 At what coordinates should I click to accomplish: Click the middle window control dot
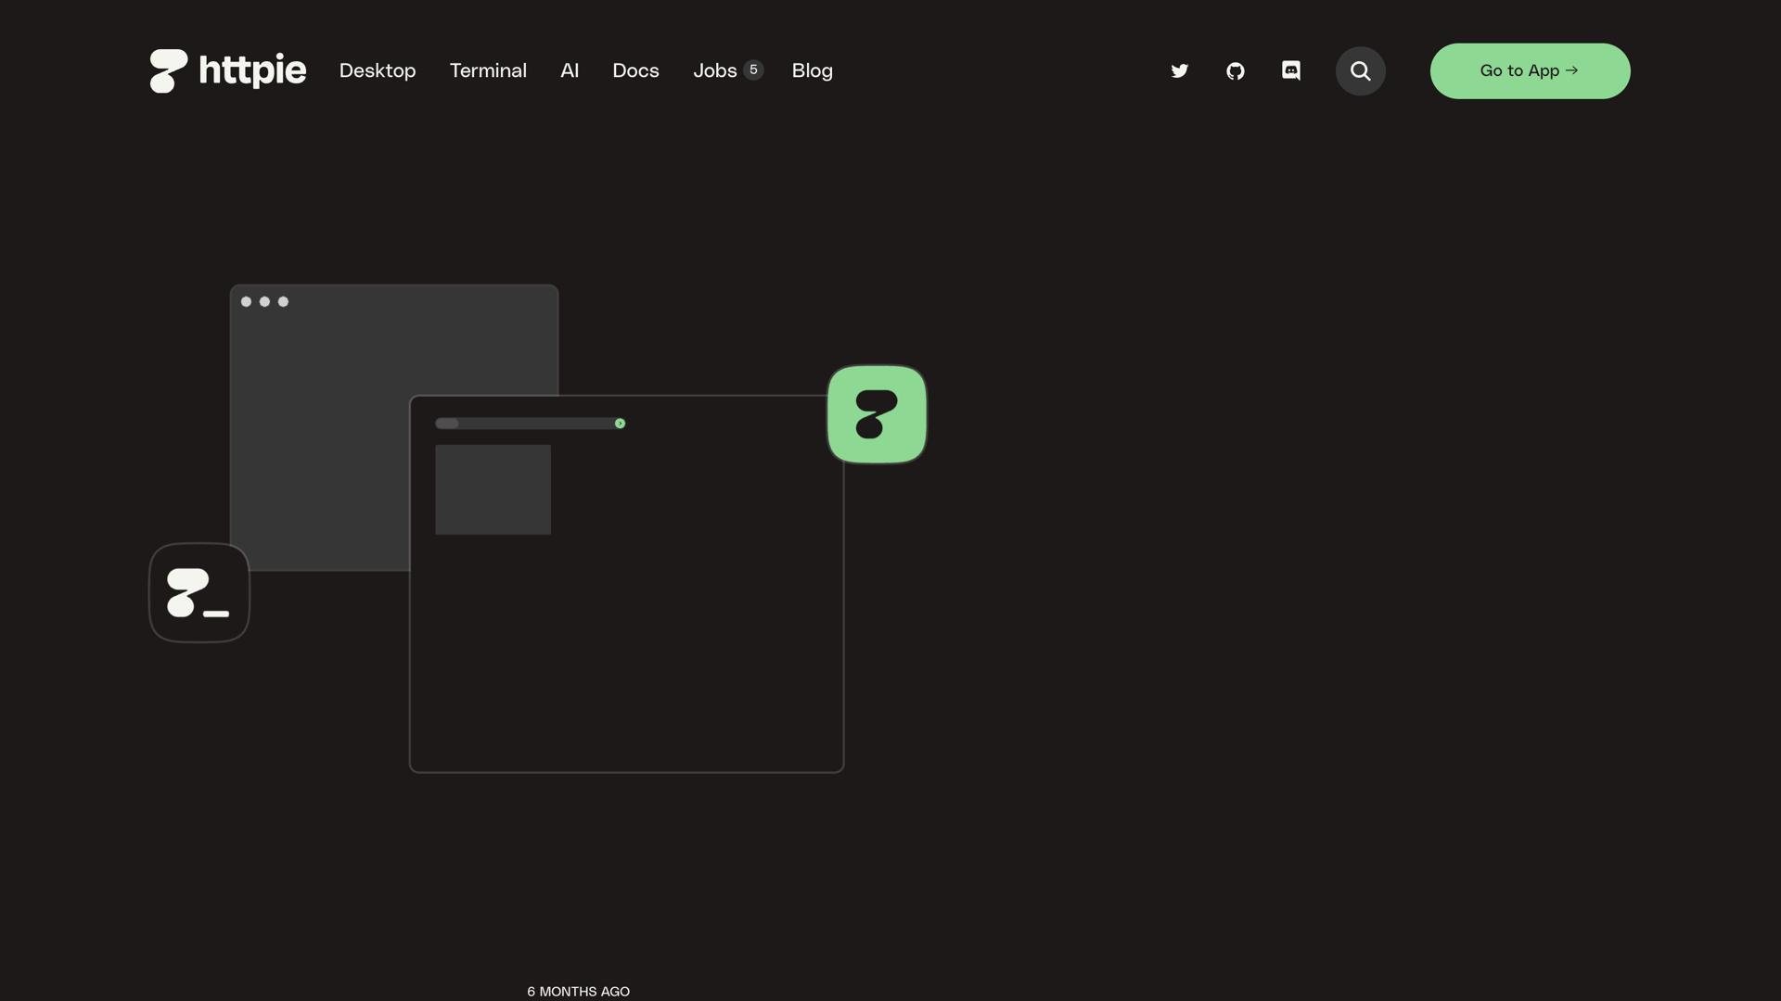(264, 301)
